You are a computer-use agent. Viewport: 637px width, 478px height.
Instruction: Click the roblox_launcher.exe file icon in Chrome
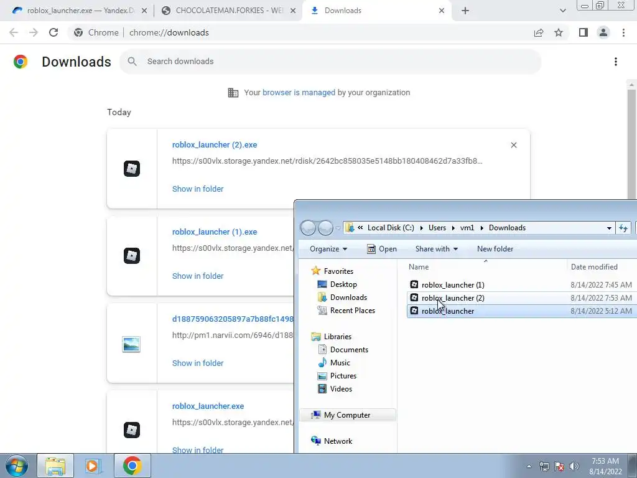[x=132, y=430]
